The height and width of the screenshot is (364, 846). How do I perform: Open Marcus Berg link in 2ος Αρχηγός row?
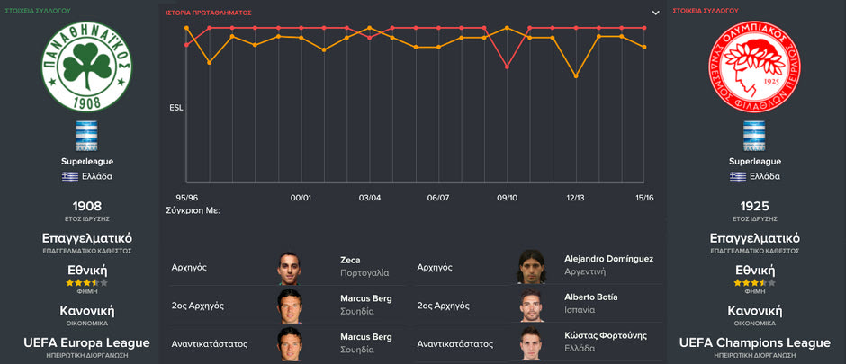point(366,297)
